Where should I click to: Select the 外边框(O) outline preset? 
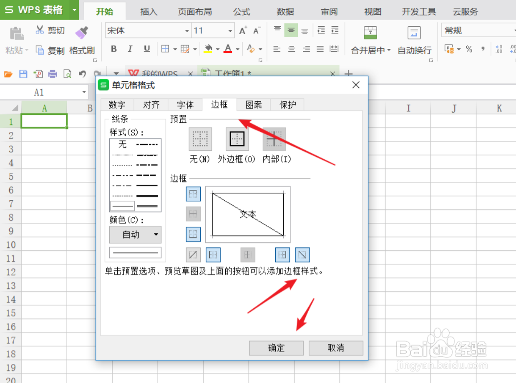[x=237, y=139]
